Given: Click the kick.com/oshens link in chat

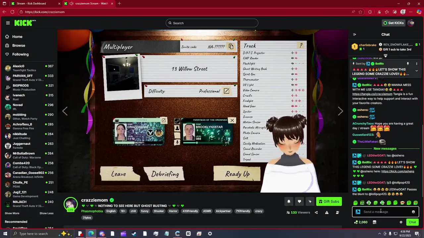Looking at the screenshot, I should click(x=397, y=172).
